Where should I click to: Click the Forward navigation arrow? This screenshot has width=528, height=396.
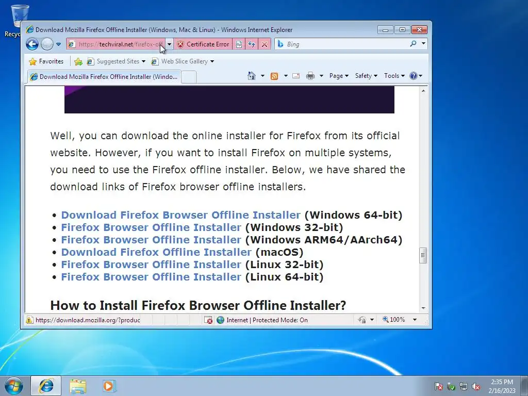point(47,44)
